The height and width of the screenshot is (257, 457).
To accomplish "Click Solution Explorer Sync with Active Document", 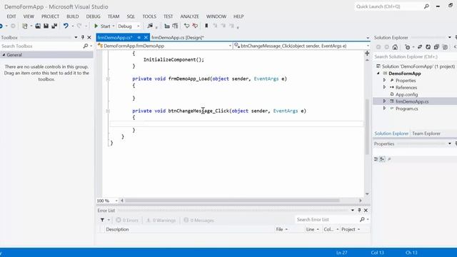I will 420,47.
